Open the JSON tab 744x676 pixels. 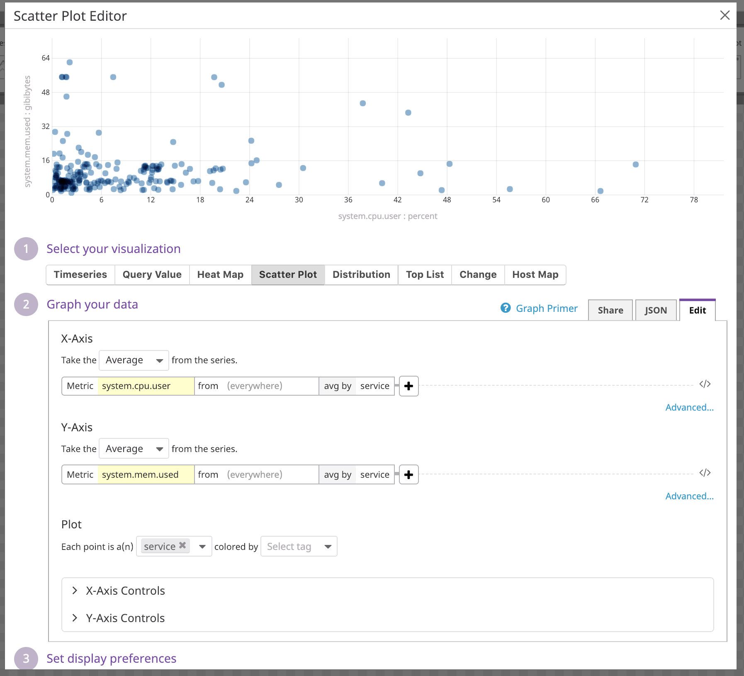(656, 310)
